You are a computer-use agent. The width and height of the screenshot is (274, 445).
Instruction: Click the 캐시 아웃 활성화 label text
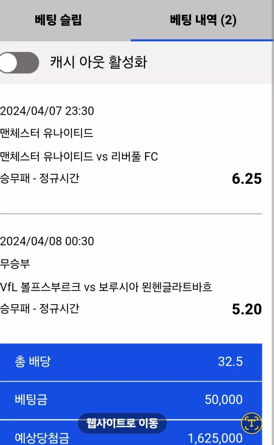98,62
